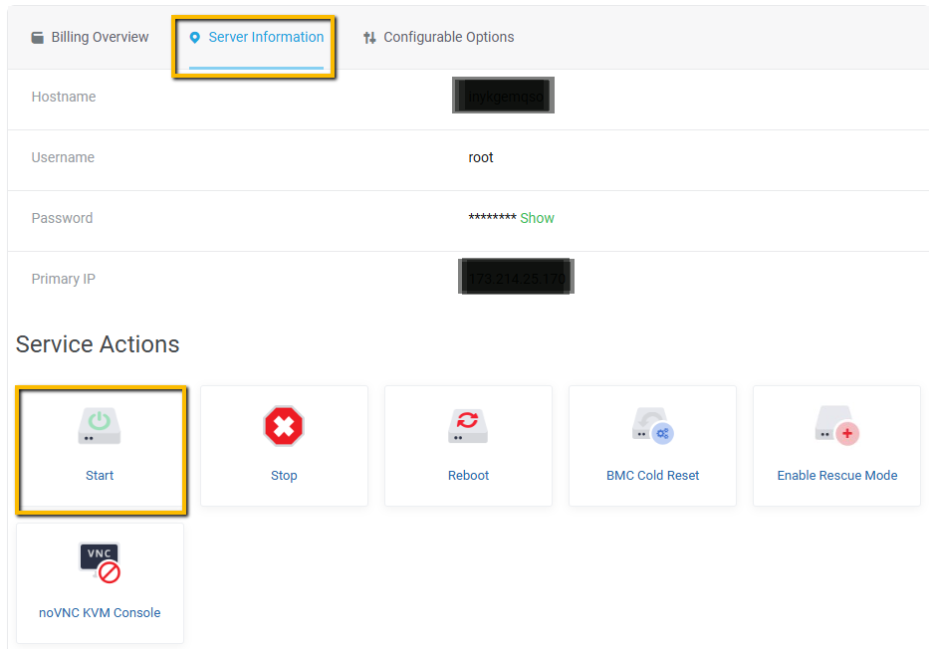Click the Start power icon
This screenshot has height=649, width=929.
click(100, 426)
